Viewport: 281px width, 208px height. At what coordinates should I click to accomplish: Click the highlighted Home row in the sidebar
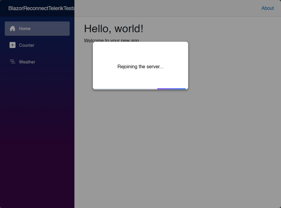tap(37, 28)
